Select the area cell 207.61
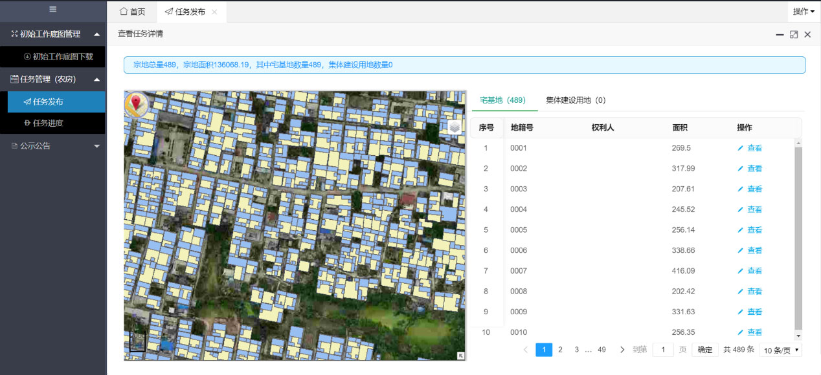The image size is (821, 375). pyautogui.click(x=684, y=189)
